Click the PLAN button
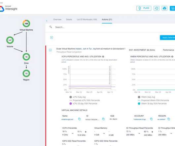 point(144,8)
